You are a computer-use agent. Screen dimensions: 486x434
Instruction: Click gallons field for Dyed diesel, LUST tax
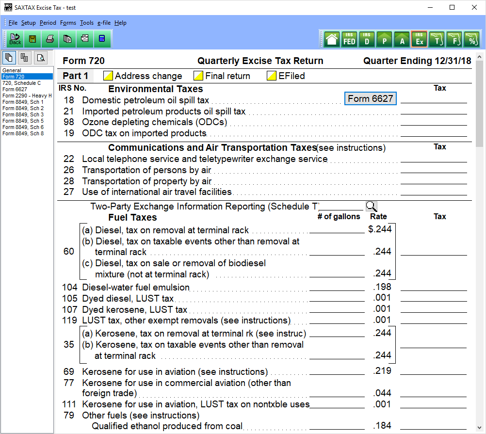pyautogui.click(x=337, y=297)
